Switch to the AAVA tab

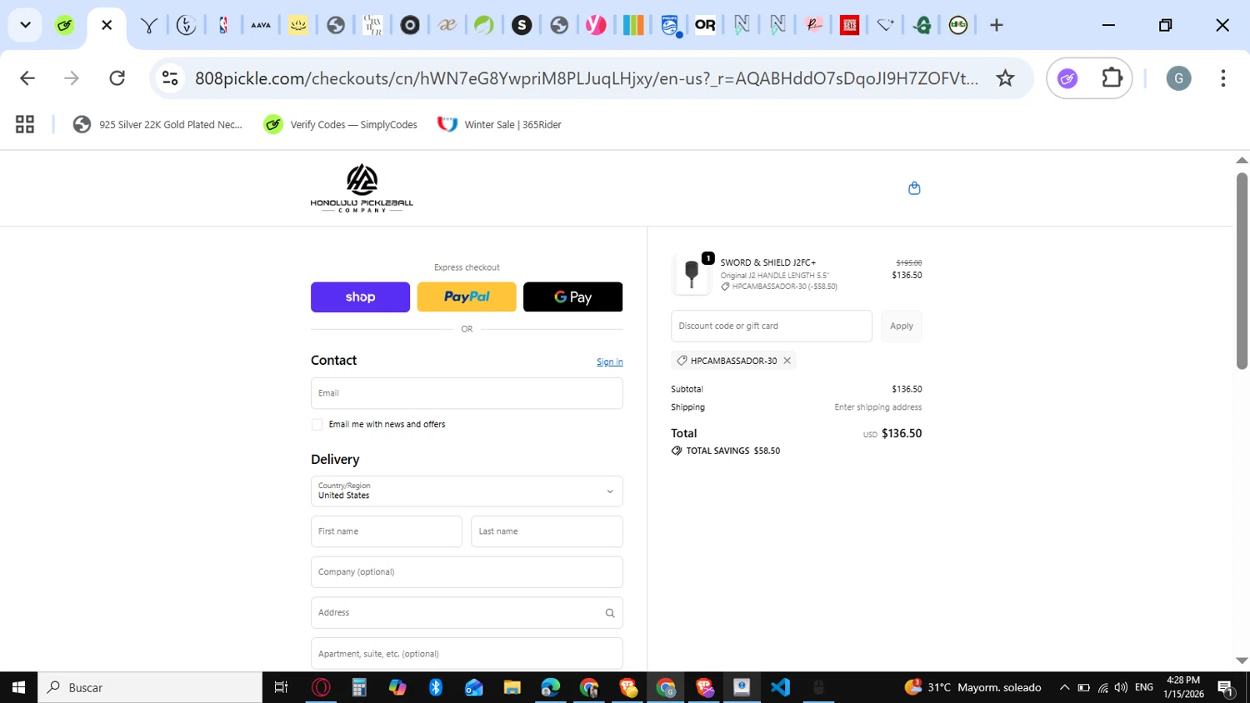point(261,25)
